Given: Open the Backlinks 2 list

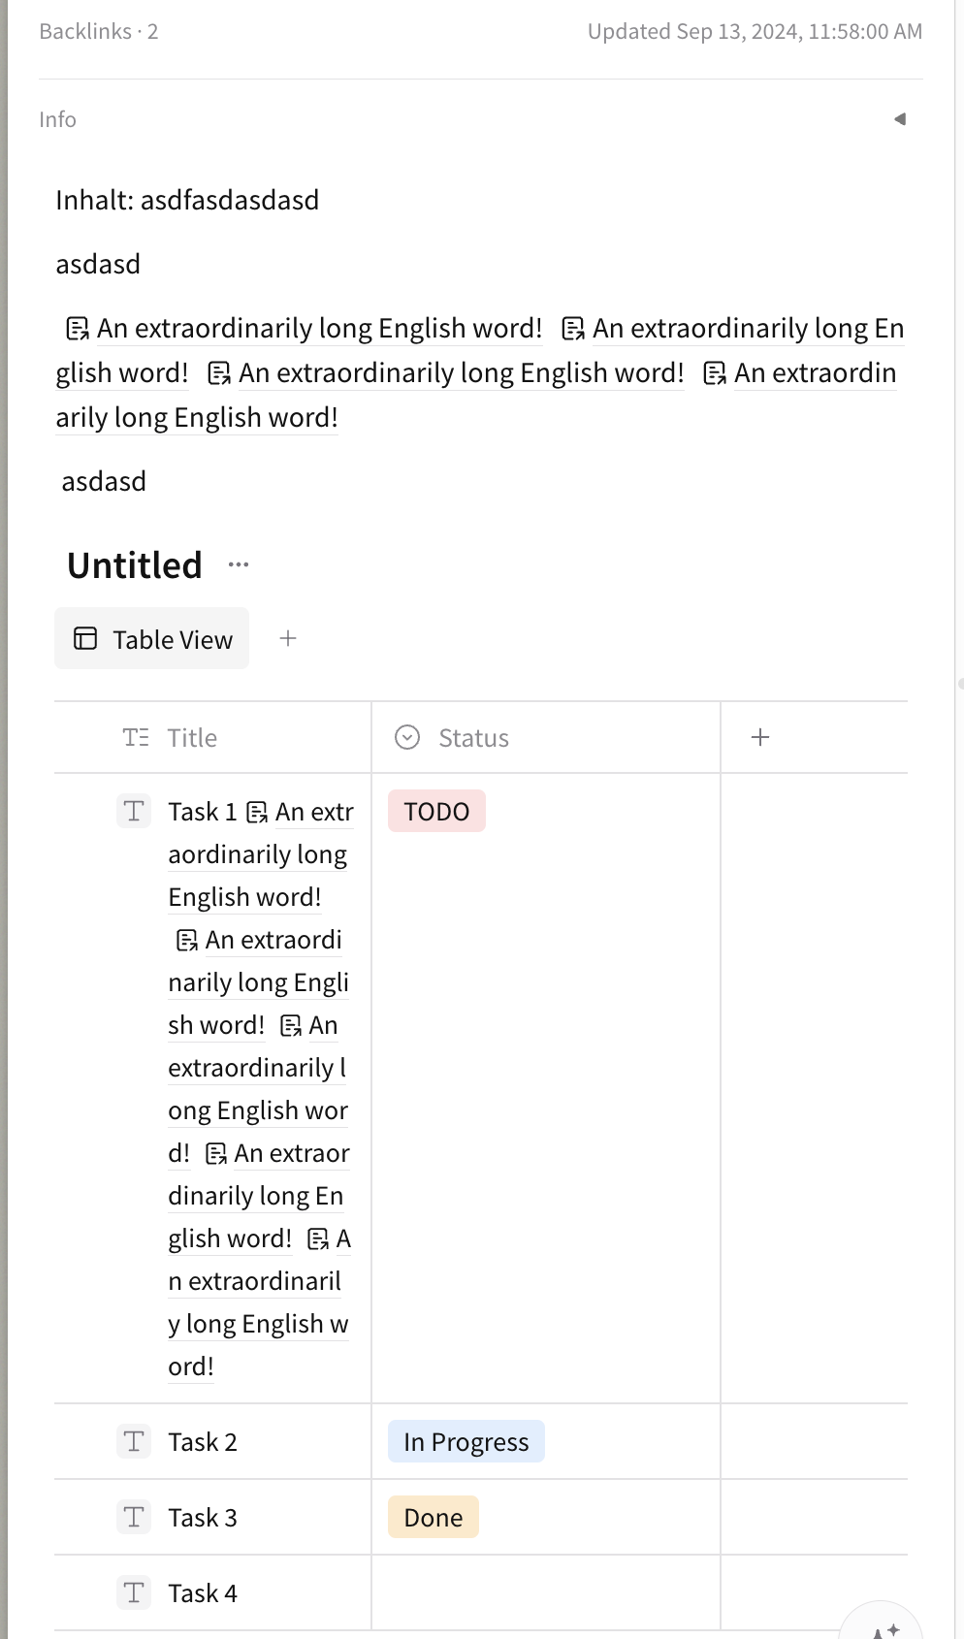Looking at the screenshot, I should 98,31.
